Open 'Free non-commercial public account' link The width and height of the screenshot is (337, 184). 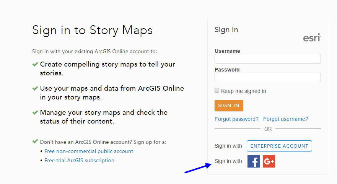[x=89, y=151]
